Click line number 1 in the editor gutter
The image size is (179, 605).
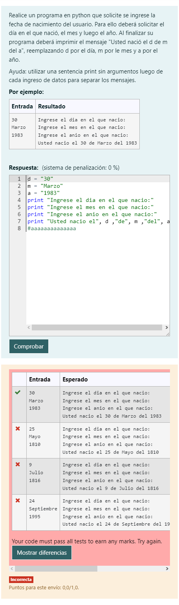[x=19, y=179]
